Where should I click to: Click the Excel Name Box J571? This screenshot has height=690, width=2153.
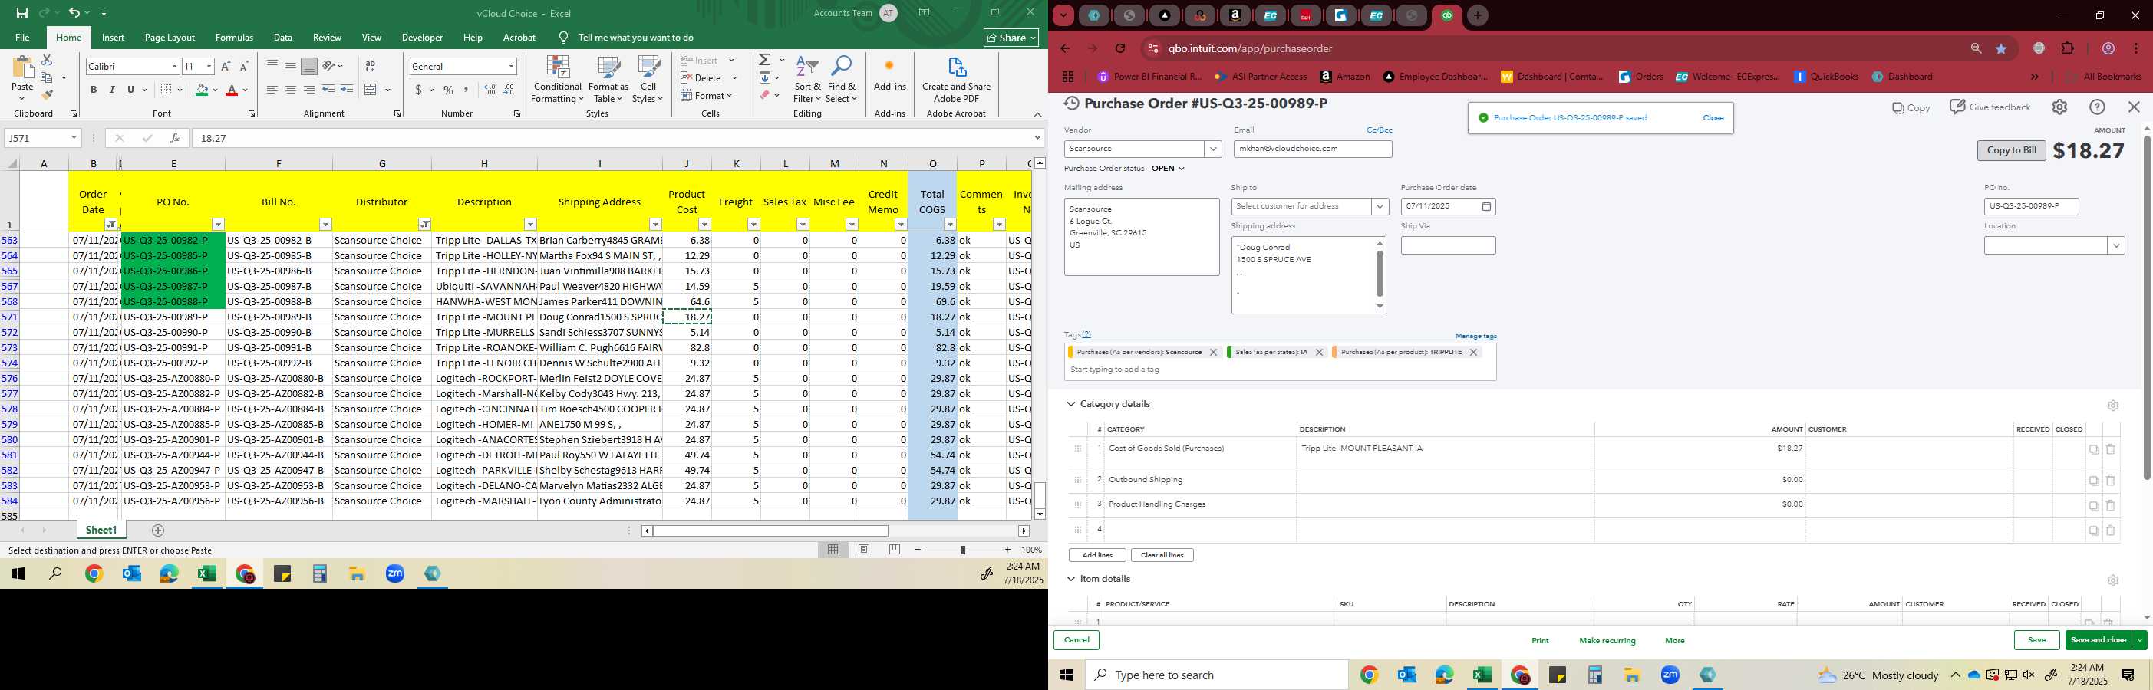pyautogui.click(x=41, y=138)
